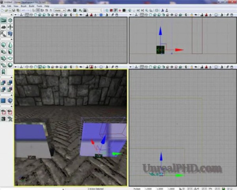
Task: Click the Add Volume icon
Action: (x=10, y=101)
